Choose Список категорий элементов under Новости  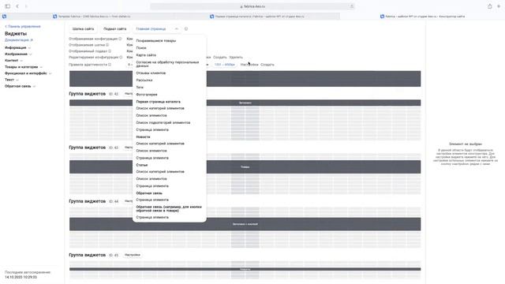click(x=160, y=144)
